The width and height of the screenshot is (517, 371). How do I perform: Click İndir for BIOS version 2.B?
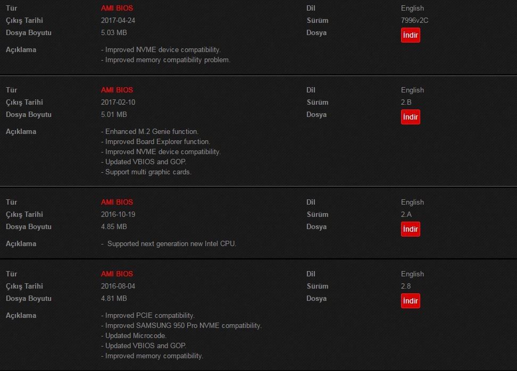[411, 117]
